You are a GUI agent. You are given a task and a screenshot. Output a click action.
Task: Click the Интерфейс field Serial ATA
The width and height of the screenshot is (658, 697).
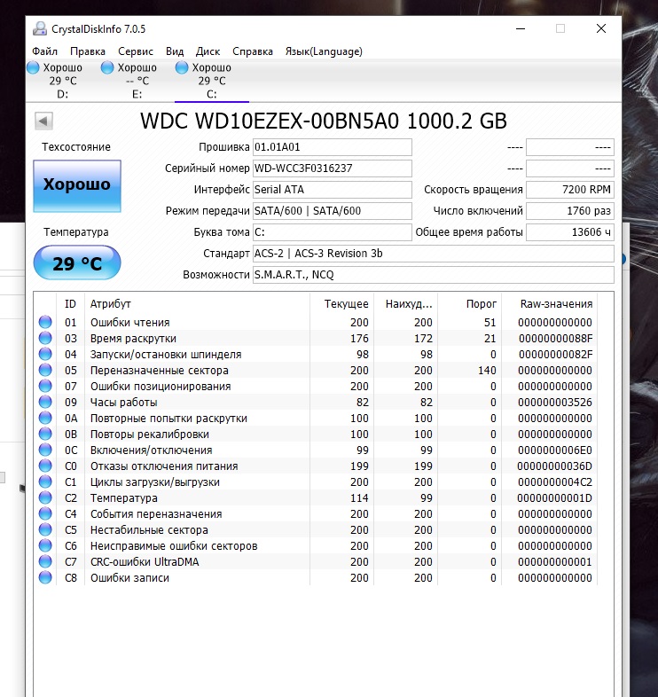(x=333, y=190)
